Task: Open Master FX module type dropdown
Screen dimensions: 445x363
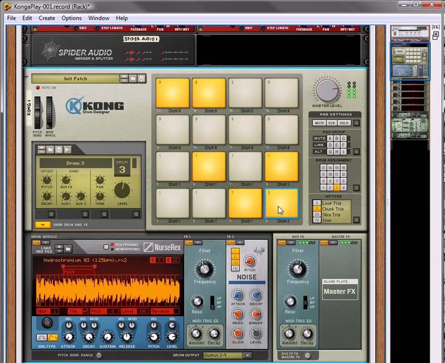Action: [332, 243]
